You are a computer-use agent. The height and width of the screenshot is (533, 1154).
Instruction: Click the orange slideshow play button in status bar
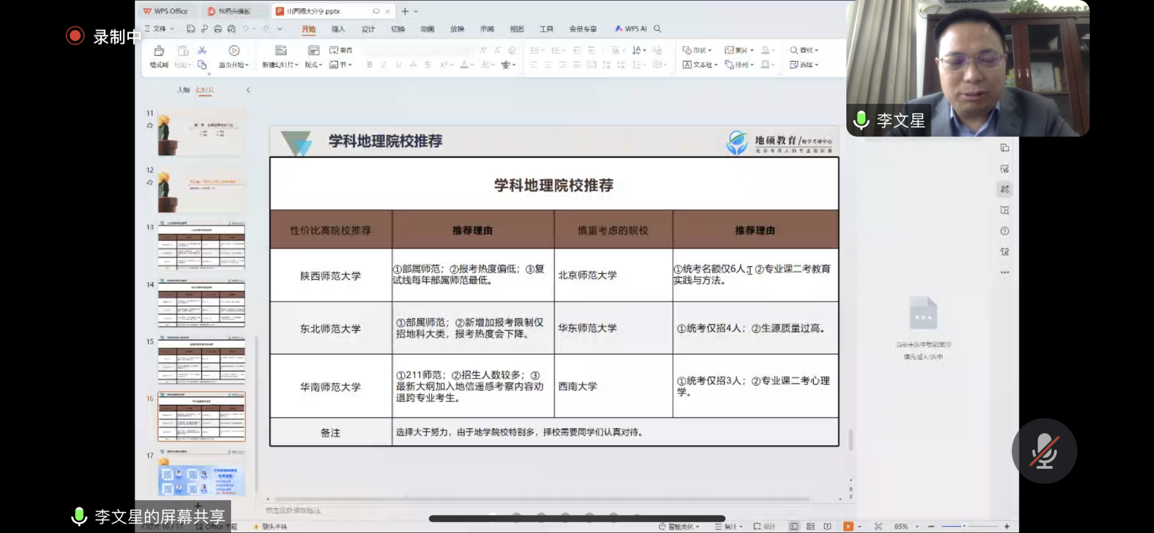[847, 526]
